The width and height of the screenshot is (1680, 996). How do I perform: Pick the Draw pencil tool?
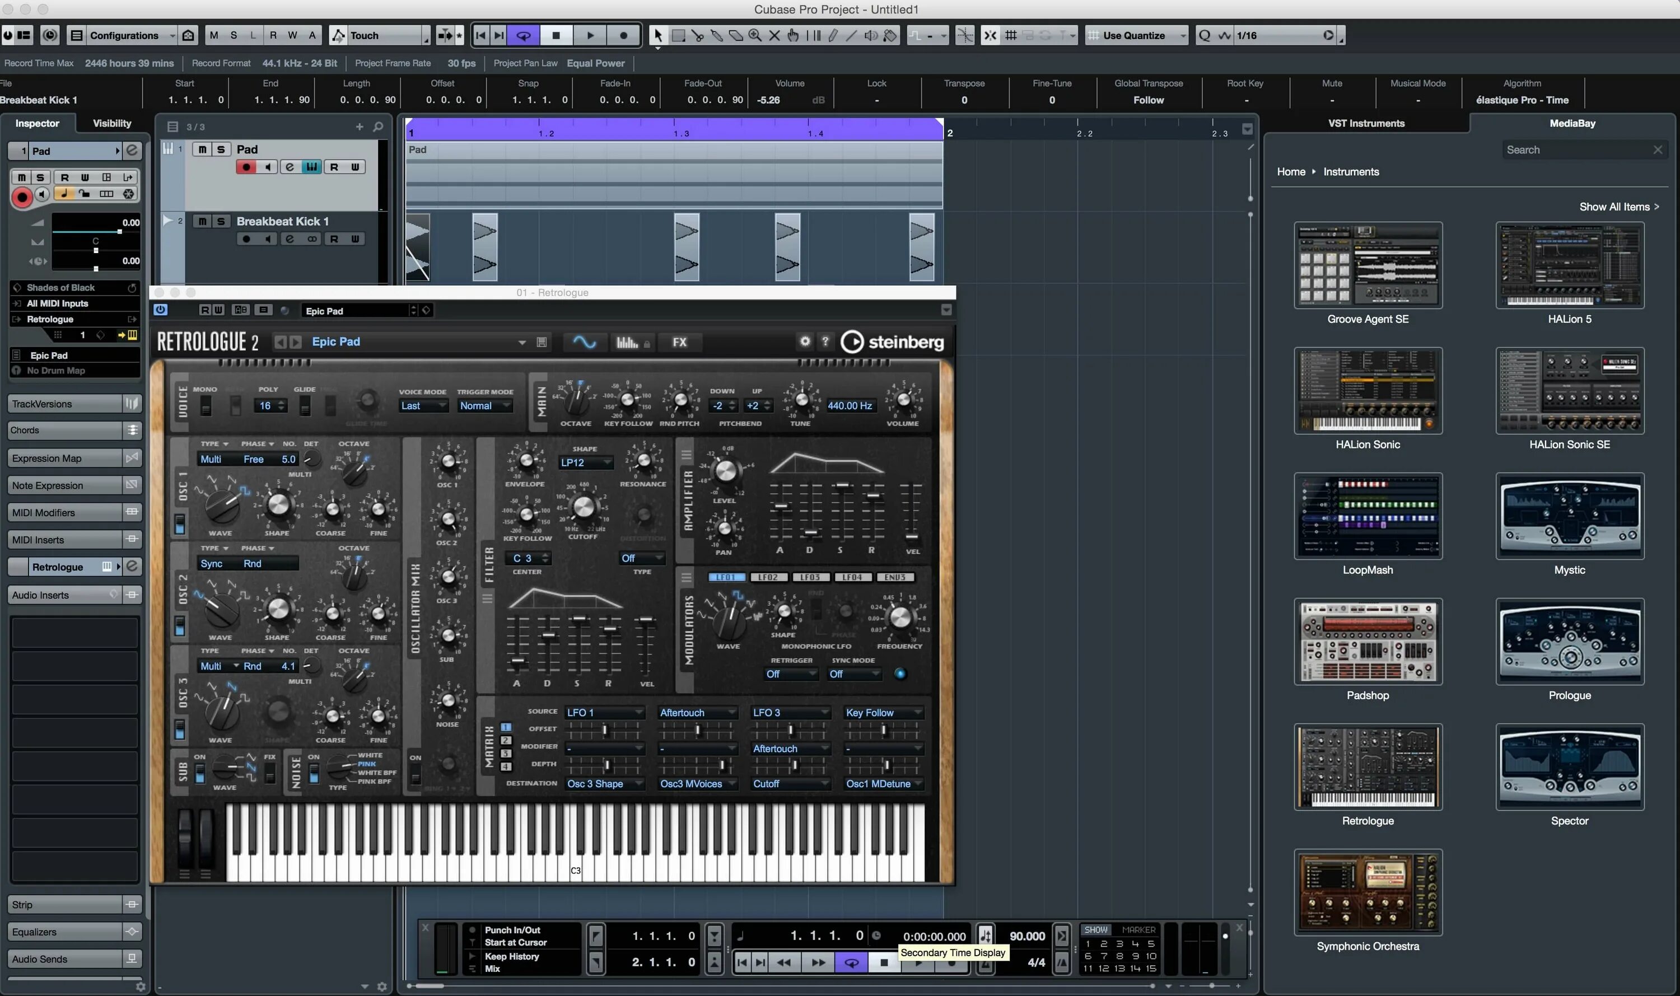click(x=832, y=36)
